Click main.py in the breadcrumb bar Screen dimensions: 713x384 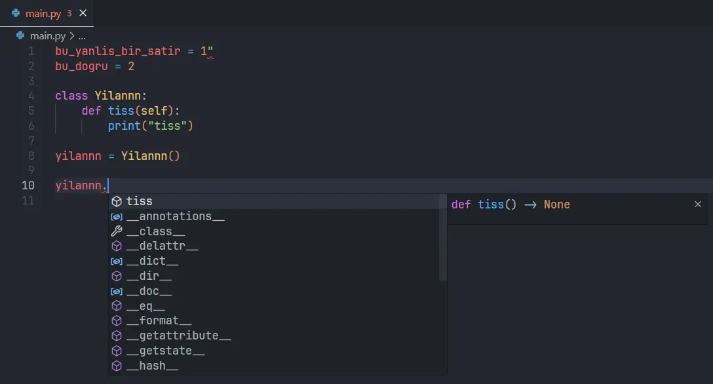tap(48, 36)
